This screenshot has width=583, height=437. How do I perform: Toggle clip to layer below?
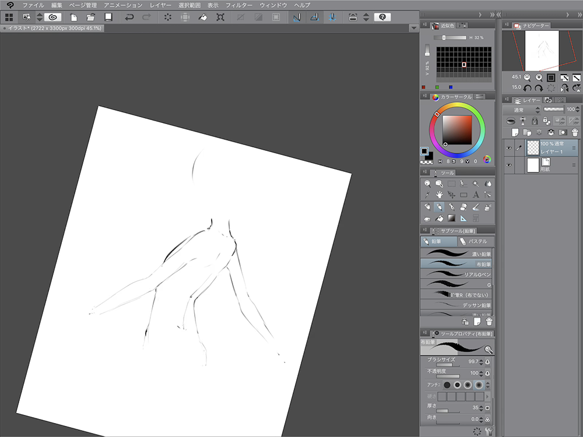[x=511, y=121]
